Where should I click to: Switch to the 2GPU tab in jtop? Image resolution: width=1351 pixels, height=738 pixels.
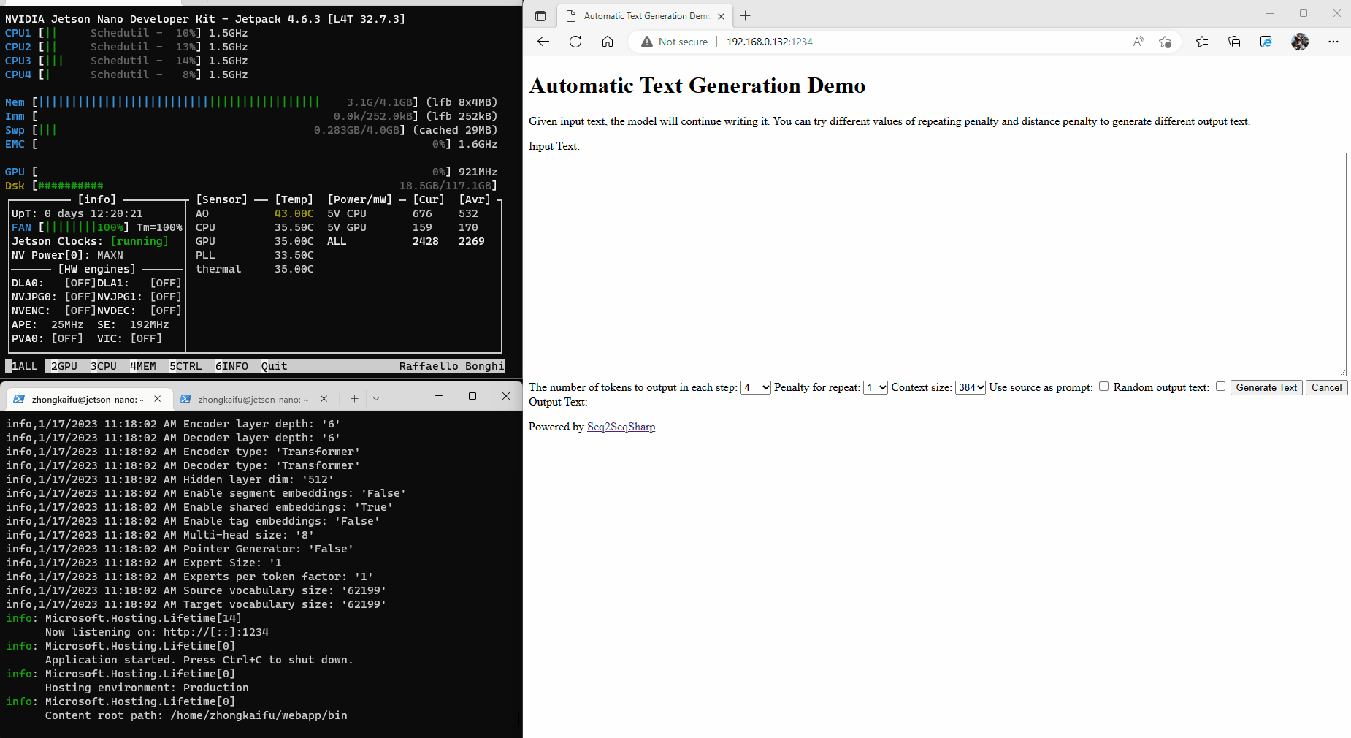[64, 365]
